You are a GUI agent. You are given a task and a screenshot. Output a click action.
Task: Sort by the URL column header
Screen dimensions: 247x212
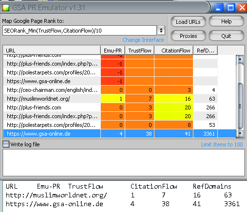(52, 51)
